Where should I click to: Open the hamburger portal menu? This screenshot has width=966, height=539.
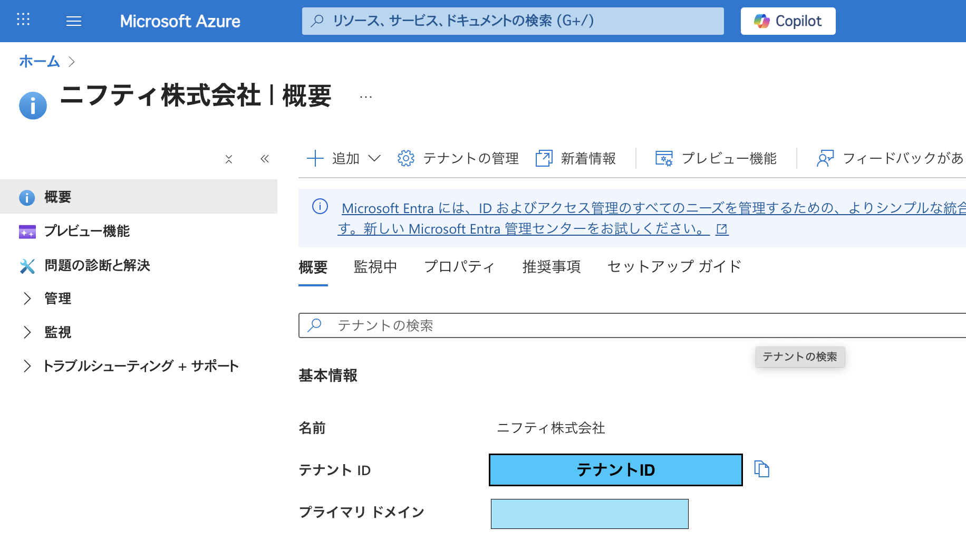[x=74, y=21]
